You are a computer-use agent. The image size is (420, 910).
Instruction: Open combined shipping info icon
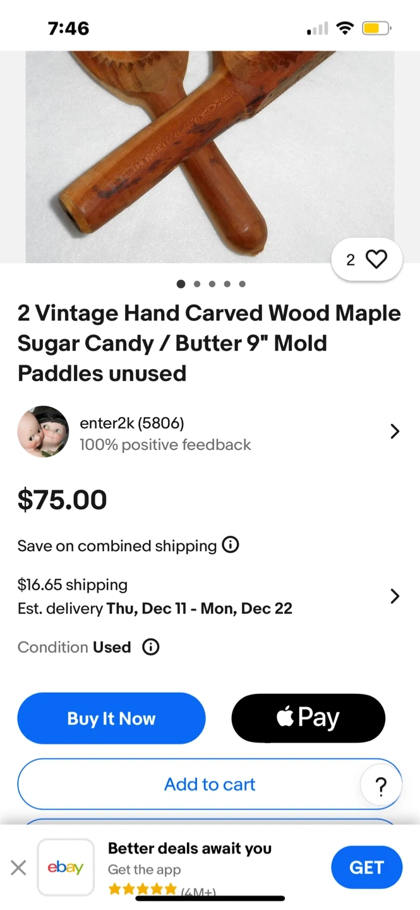click(x=231, y=545)
